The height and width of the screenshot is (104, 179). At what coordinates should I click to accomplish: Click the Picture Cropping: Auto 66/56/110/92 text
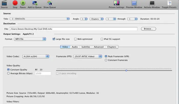(x=26, y=96)
